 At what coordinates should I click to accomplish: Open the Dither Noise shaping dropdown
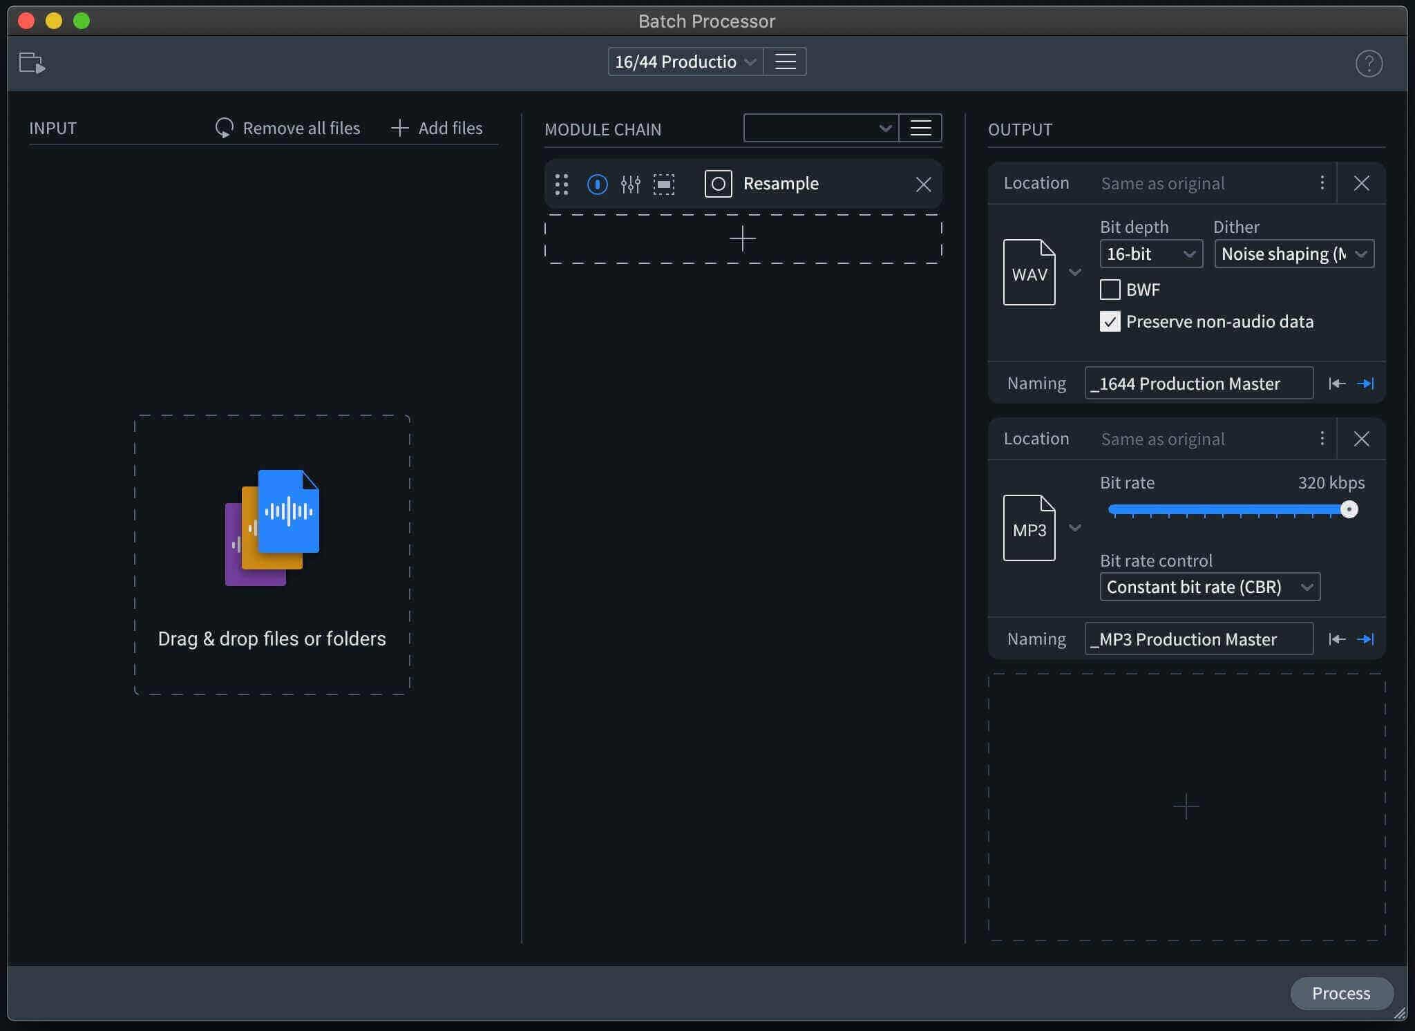[1294, 254]
